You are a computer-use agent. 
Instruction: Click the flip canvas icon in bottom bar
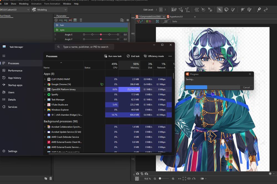pyautogui.click(x=194, y=179)
